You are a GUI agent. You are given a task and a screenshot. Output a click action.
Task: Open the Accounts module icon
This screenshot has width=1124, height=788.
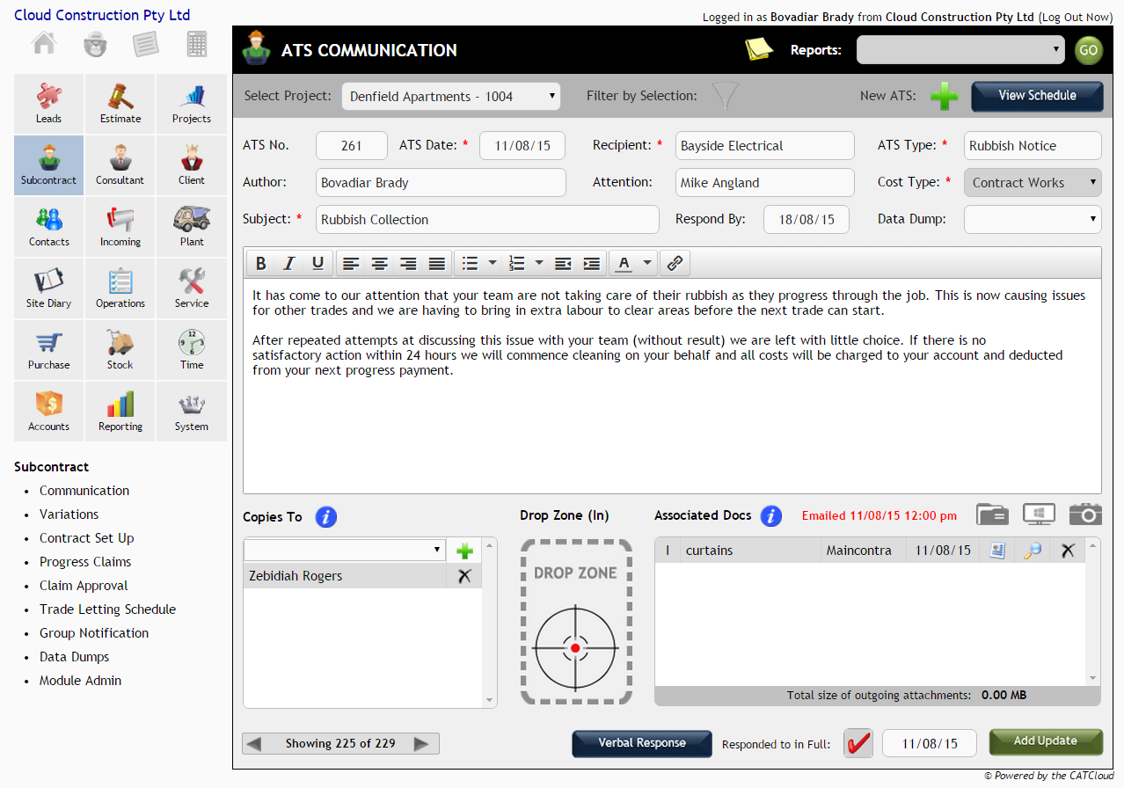tap(48, 411)
